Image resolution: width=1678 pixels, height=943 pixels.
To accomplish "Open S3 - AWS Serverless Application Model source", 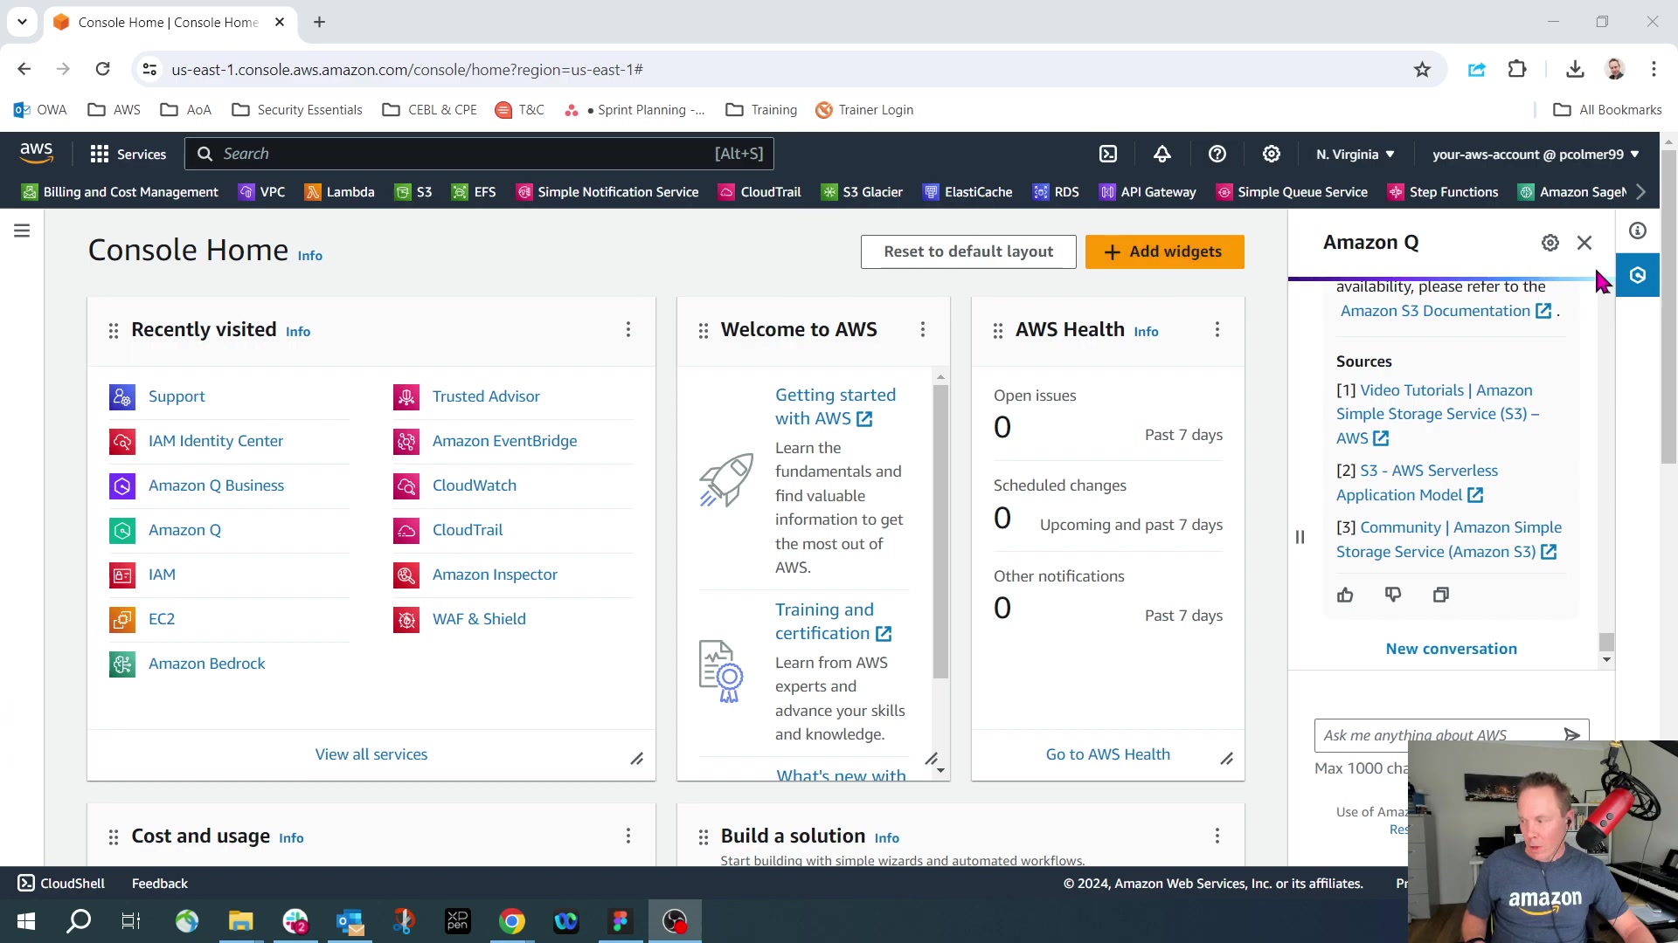I will pyautogui.click(x=1416, y=483).
